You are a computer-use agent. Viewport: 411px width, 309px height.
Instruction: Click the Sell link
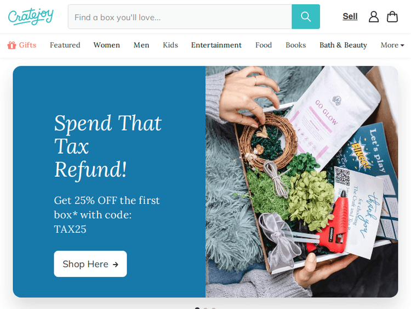350,16
